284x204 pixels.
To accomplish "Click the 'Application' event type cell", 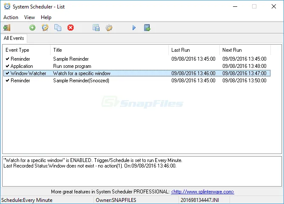I will 22,66.
